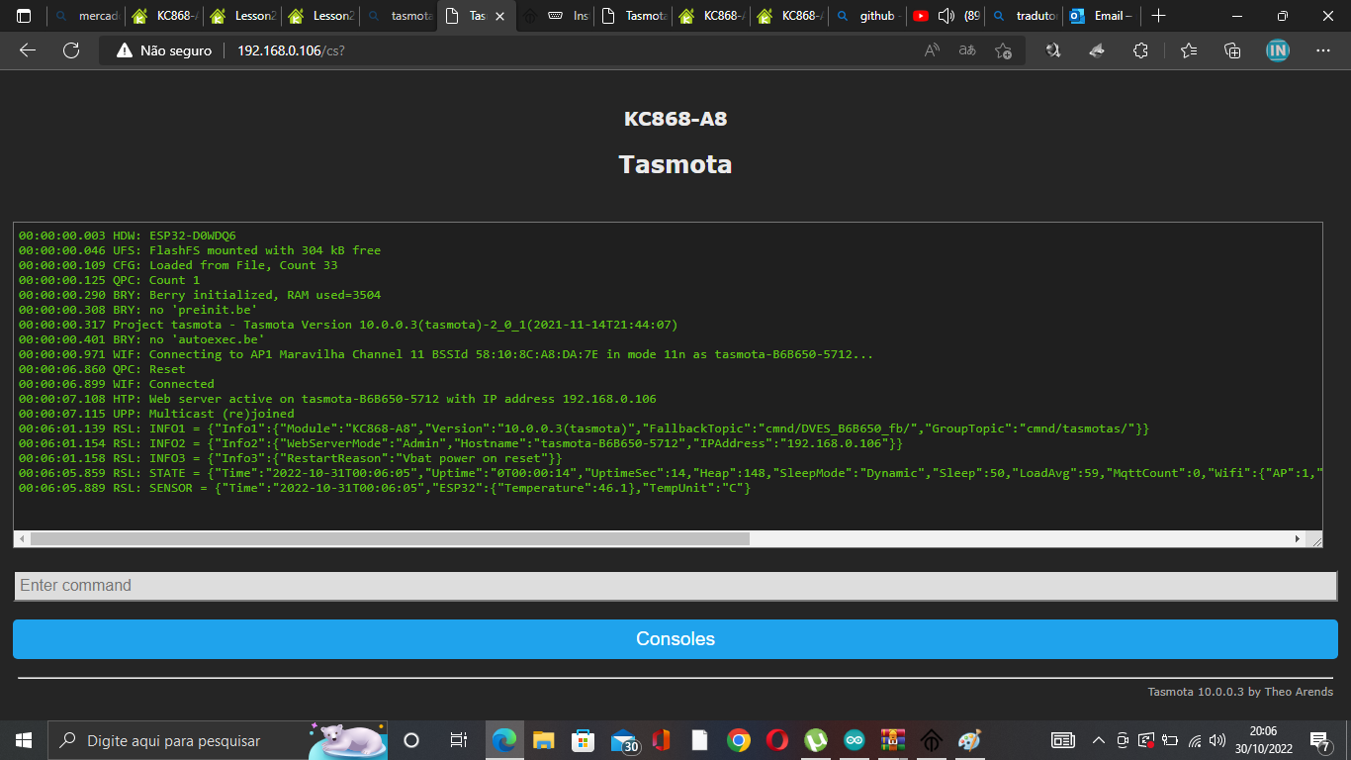Open a new browser tab
This screenshot has width=1351, height=760.
[x=1159, y=16]
